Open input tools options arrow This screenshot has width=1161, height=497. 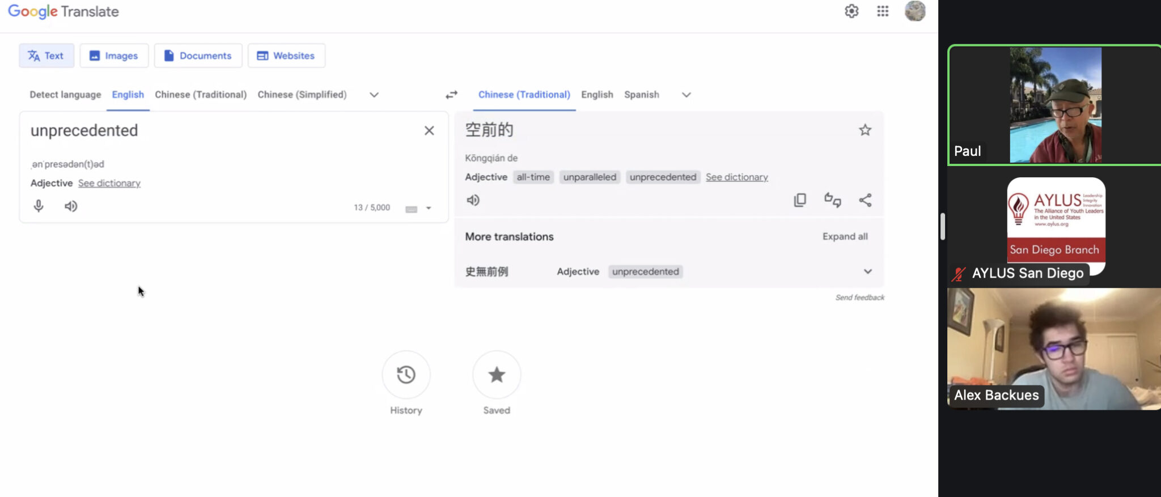(429, 208)
